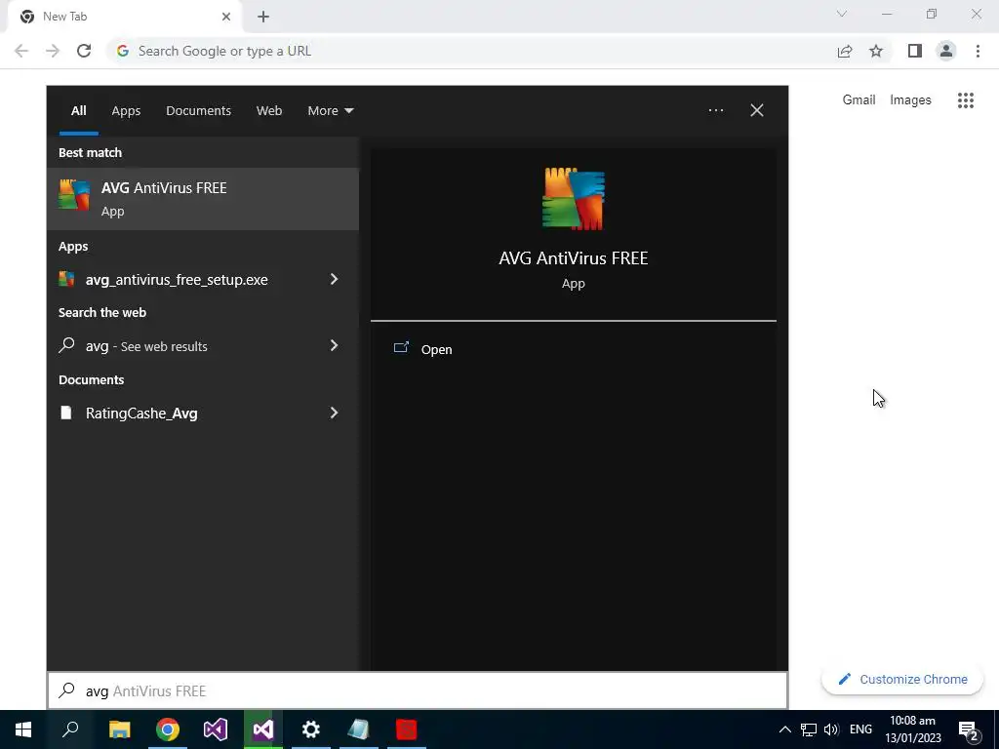Open network status tray icon
The height and width of the screenshot is (749, 999).
point(809,729)
